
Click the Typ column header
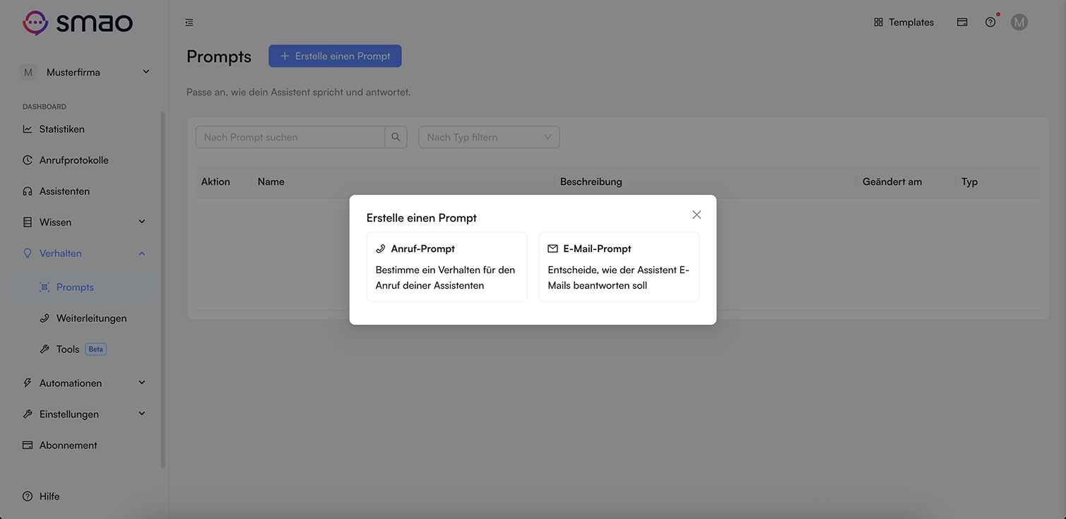(969, 181)
